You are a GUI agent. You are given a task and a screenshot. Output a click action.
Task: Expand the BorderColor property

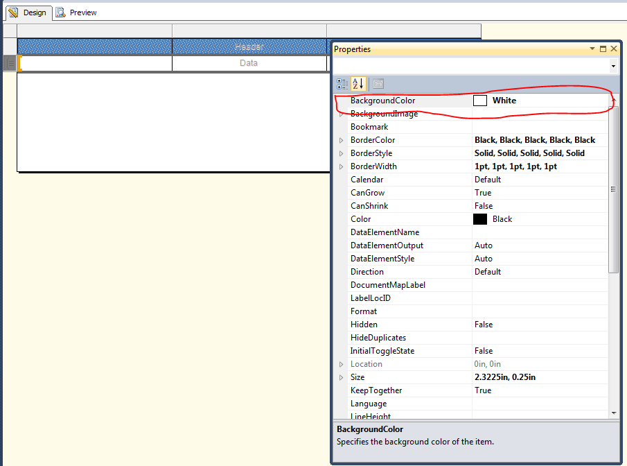tap(341, 140)
